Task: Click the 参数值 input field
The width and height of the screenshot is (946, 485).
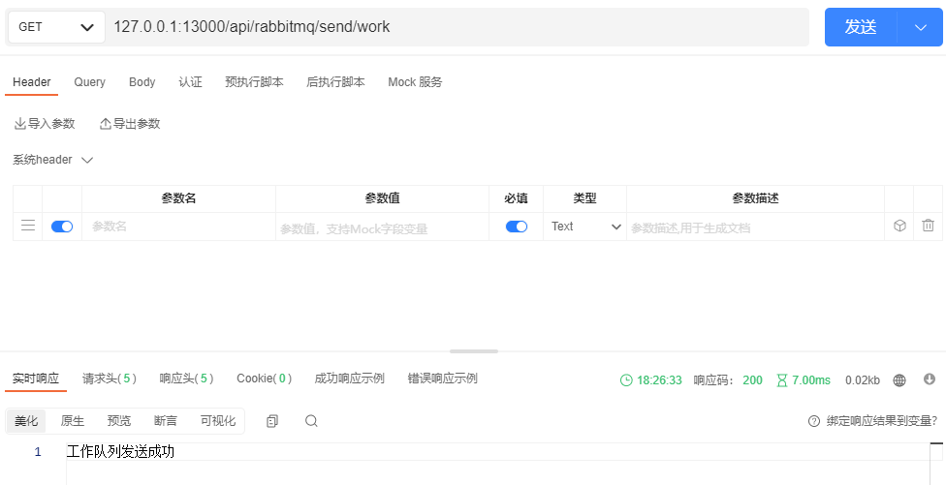Action: coord(382,227)
